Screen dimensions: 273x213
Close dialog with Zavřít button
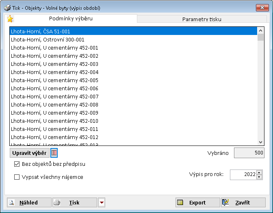tap(243, 202)
